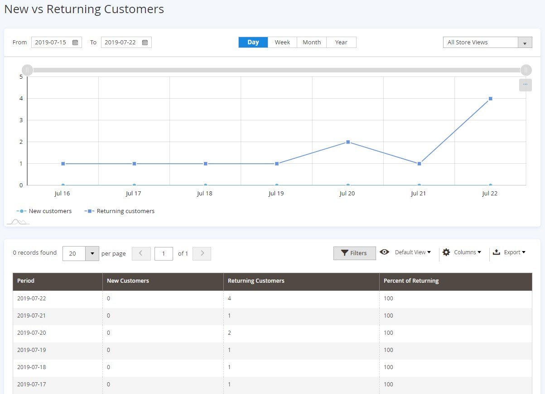This screenshot has width=545, height=394.
Task: Open the Export dropdown menu
Action: tap(509, 252)
